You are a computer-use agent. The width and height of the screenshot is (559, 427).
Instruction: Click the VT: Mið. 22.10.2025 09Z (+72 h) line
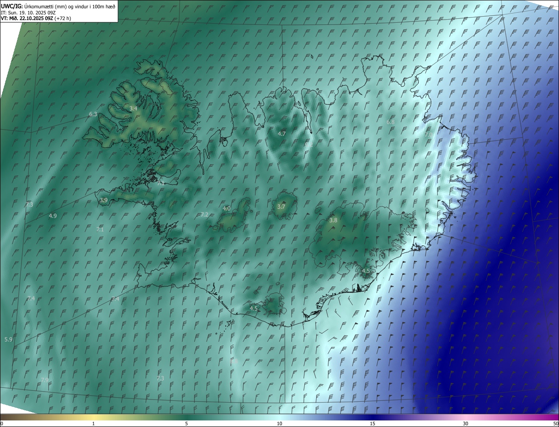point(36,18)
